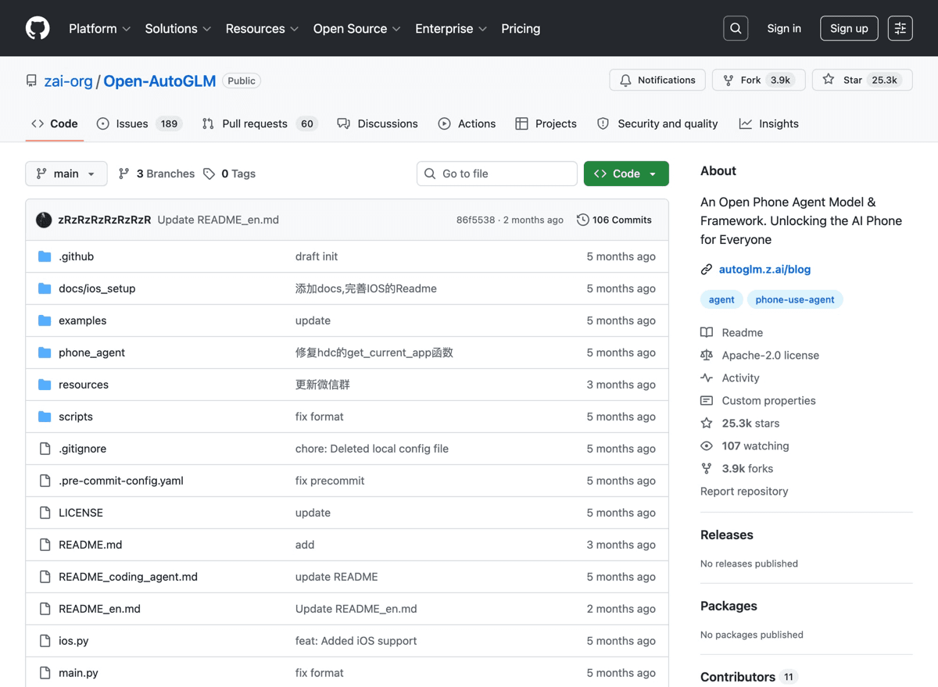Click the scripts folder icon

[45, 417]
